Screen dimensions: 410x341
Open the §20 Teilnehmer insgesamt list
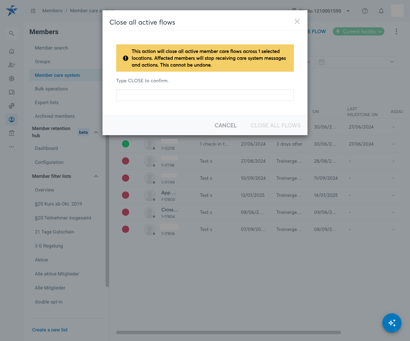point(63,218)
